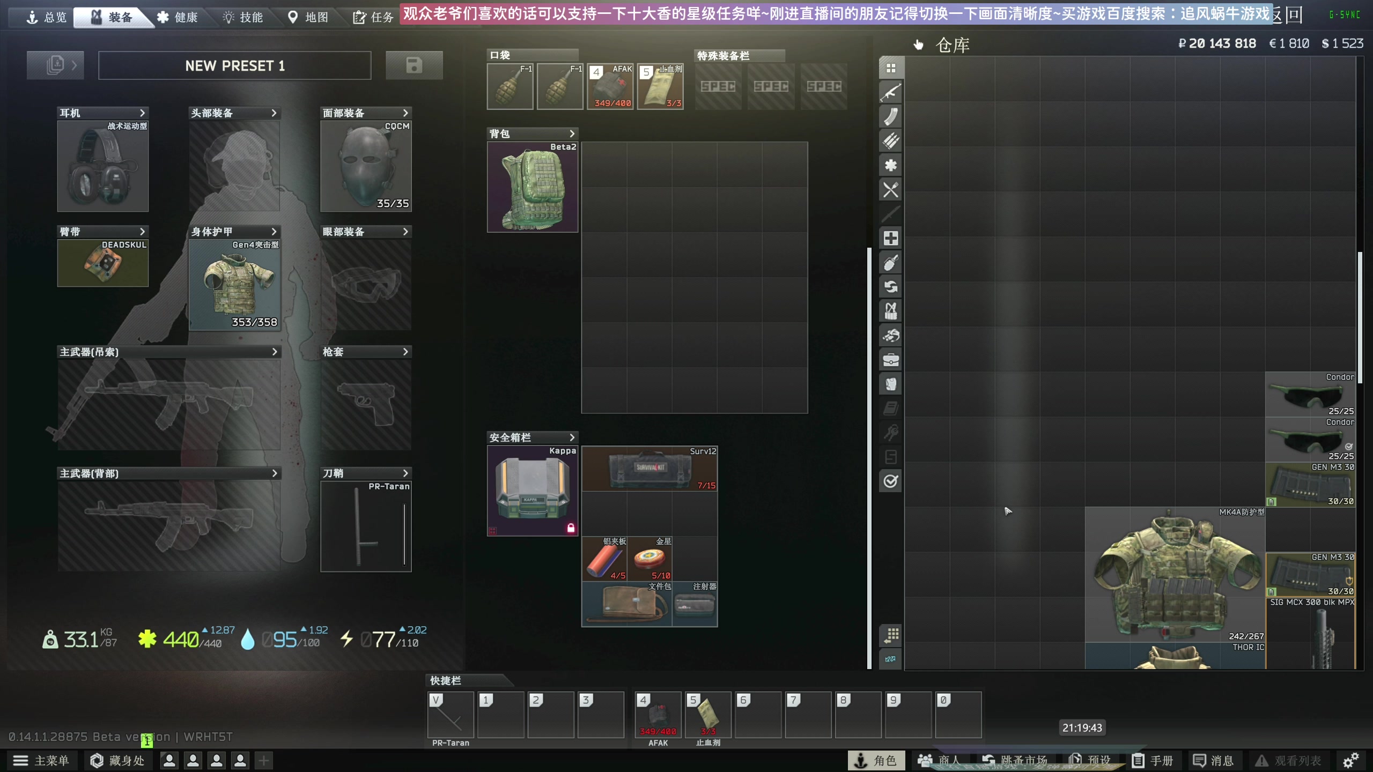This screenshot has height=772, width=1373.
Task: Filter stash by magazines icon
Action: [x=891, y=117]
